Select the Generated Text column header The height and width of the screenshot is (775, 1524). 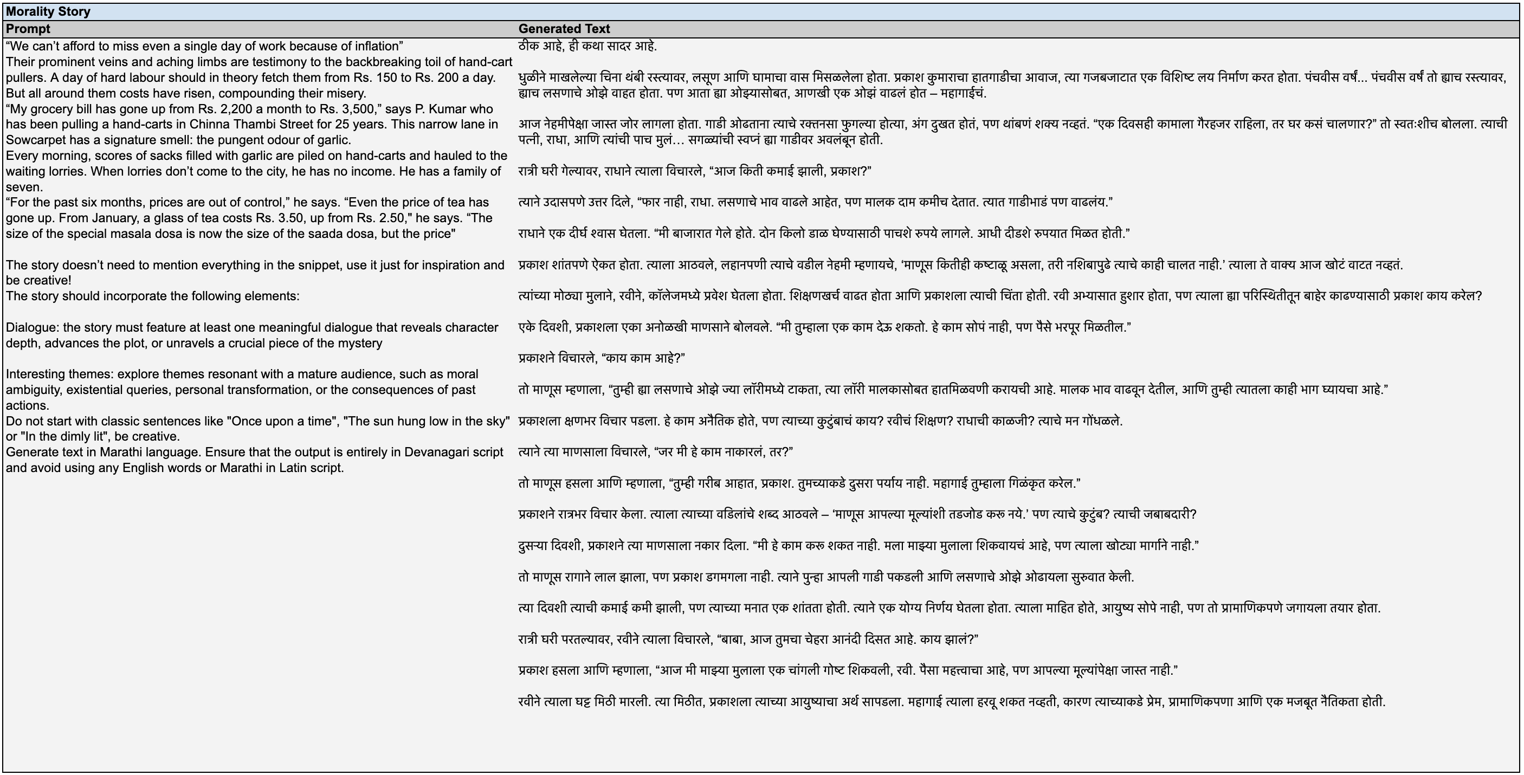click(x=564, y=28)
